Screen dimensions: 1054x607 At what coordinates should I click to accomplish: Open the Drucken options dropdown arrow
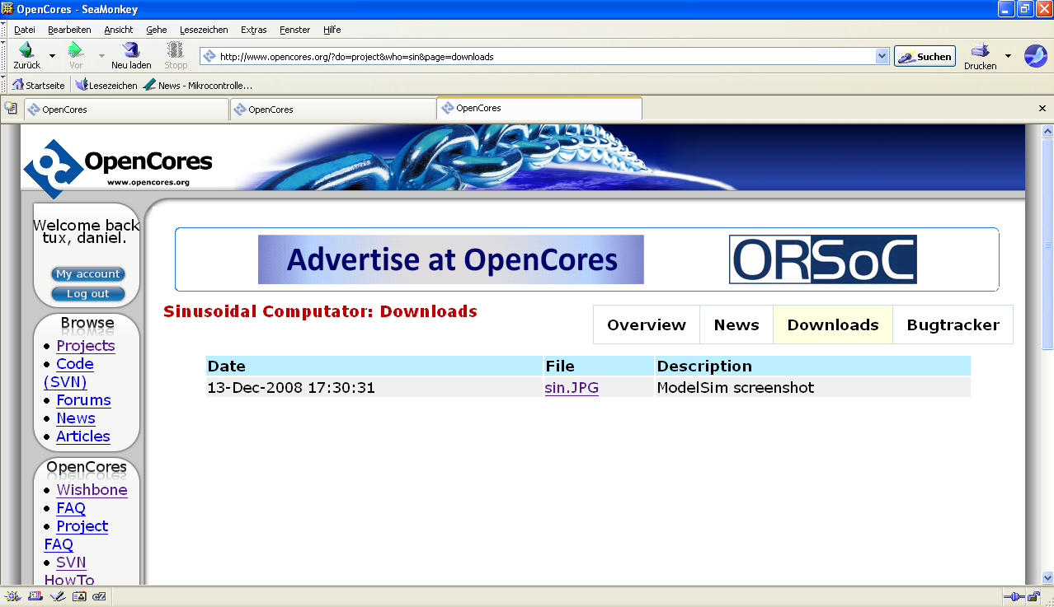[x=1007, y=56]
